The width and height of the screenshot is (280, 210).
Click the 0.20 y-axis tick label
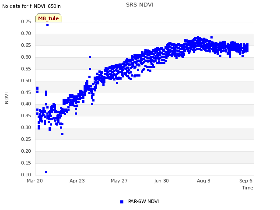click(26, 151)
